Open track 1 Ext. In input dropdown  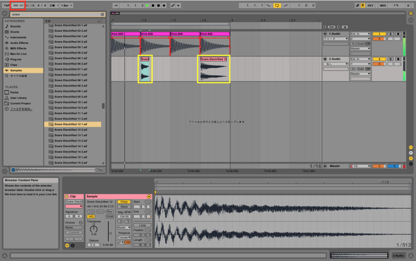click(x=360, y=34)
